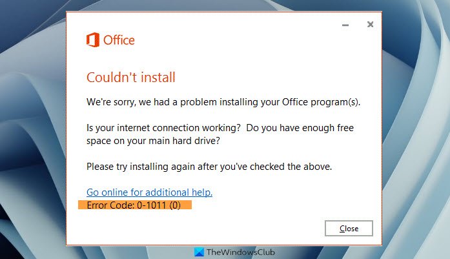Viewport: 450px width, 259px height.
Task: Click the internet connection question text
Action: pyautogui.click(x=172, y=128)
